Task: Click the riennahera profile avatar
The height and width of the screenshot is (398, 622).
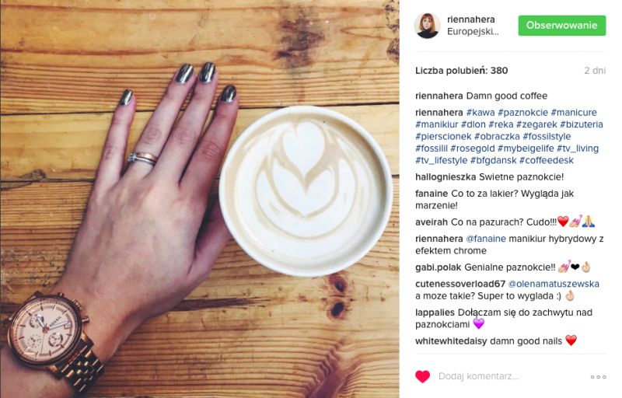Action: point(427,26)
